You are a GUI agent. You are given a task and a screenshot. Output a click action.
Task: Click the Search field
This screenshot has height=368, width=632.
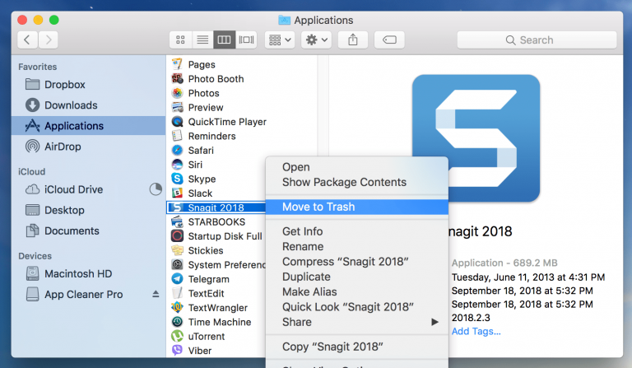point(537,40)
